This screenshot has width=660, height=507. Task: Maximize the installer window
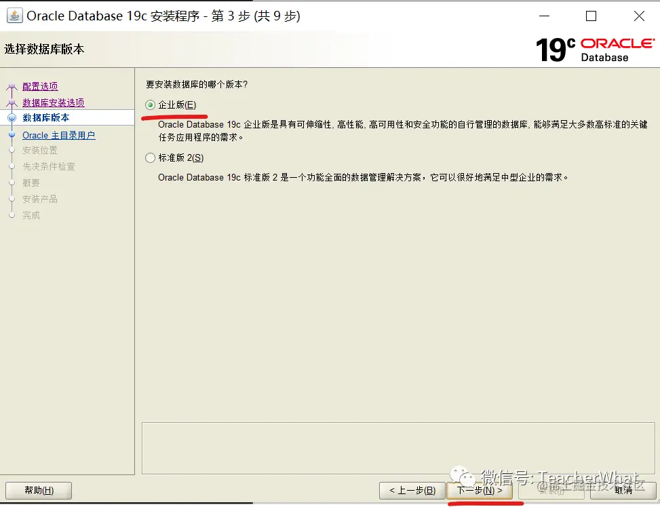(x=591, y=16)
